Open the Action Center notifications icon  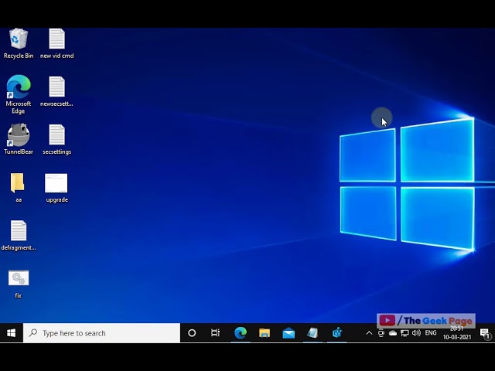coord(485,333)
